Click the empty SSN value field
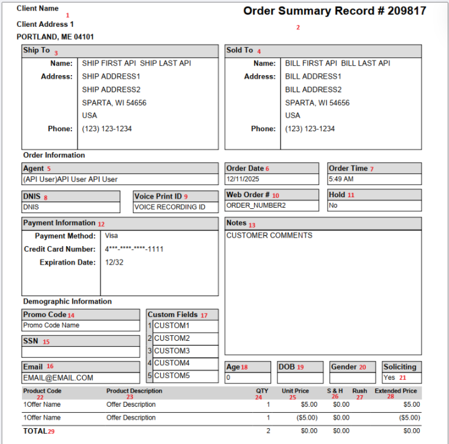Screen dimensions: 449x444 81,352
